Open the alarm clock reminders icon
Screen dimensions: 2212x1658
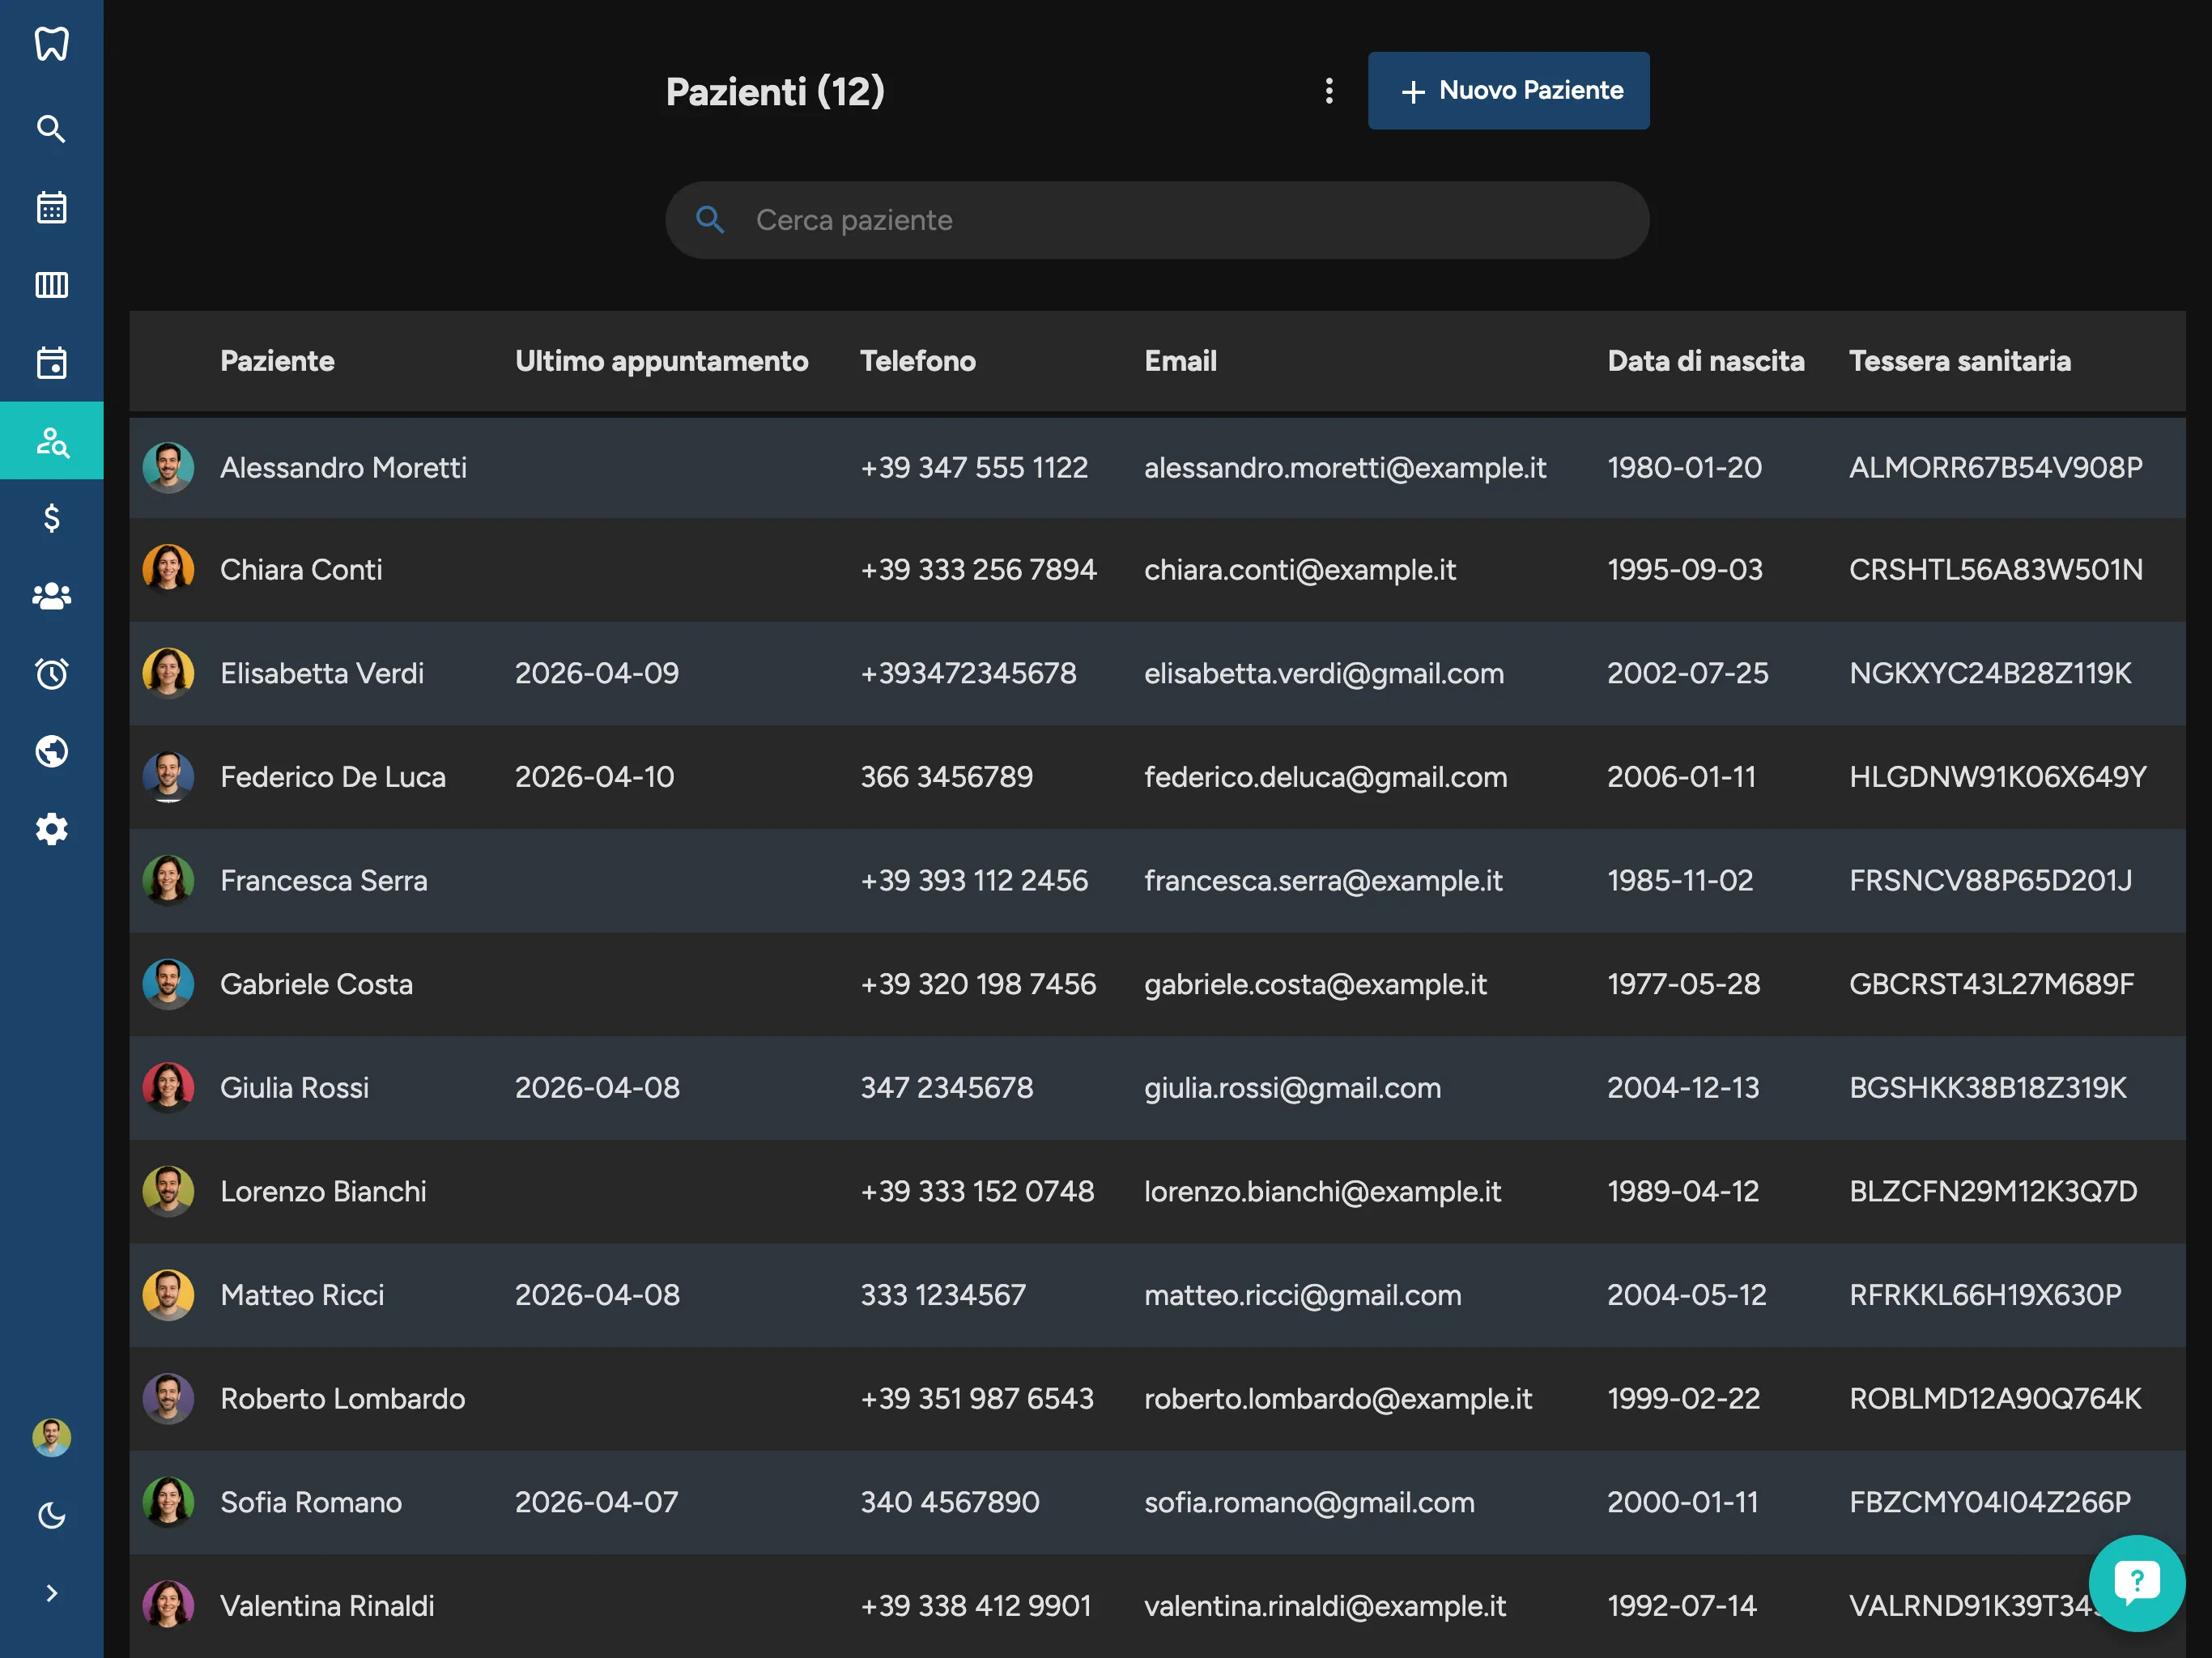pos(51,673)
